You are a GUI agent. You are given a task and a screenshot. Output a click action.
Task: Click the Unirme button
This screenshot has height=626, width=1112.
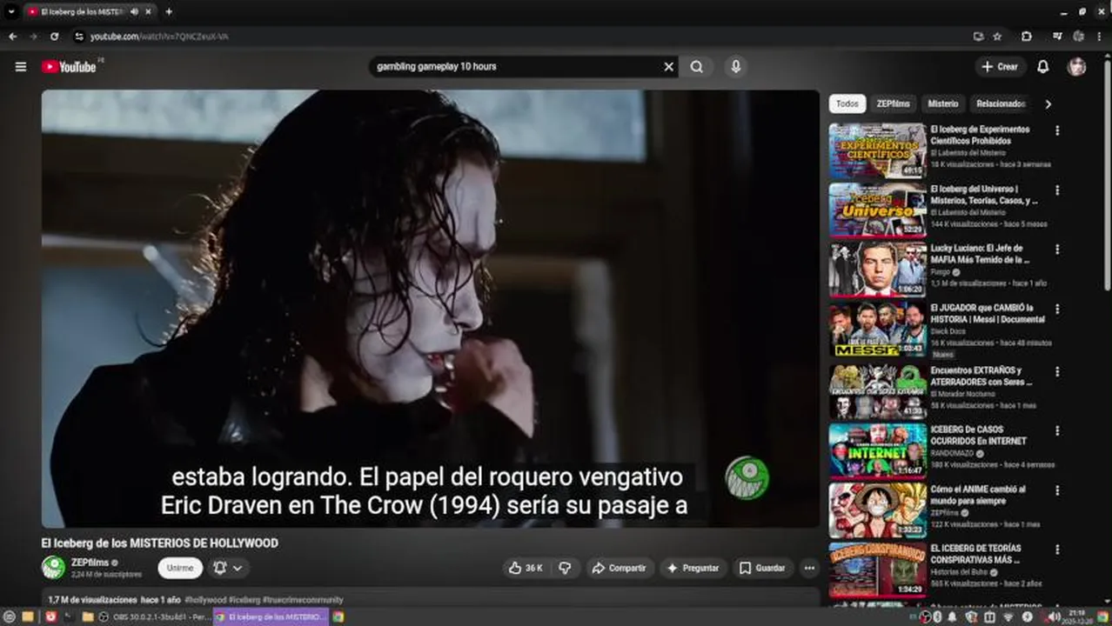pos(180,568)
